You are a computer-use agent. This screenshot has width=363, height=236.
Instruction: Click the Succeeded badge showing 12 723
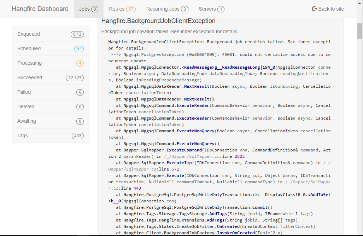pos(75,77)
